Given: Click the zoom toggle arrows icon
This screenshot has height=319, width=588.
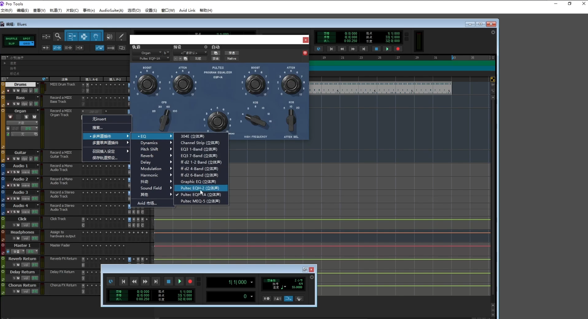Looking at the screenshot, I should [x=46, y=36].
